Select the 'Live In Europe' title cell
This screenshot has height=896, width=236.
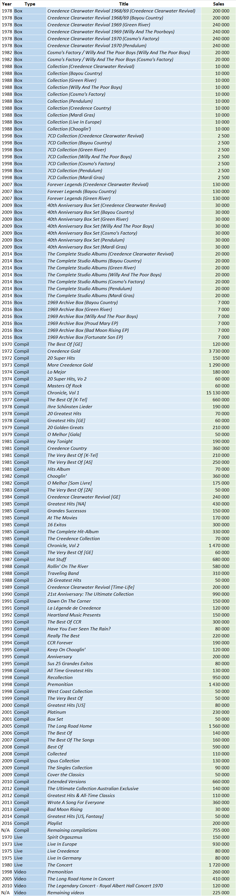(62, 844)
